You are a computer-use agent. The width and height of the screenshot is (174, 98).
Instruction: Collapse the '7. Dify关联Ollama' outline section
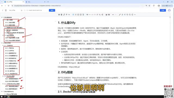tap(2, 91)
